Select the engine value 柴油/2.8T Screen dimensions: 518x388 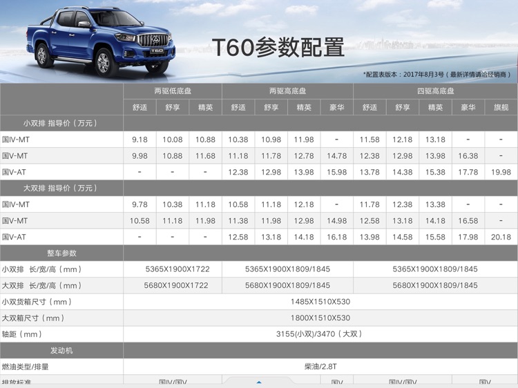pos(320,367)
